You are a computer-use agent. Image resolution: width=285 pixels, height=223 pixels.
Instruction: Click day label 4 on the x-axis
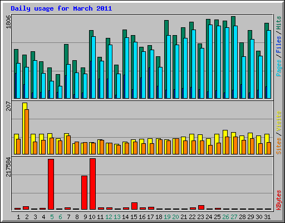point(43,217)
